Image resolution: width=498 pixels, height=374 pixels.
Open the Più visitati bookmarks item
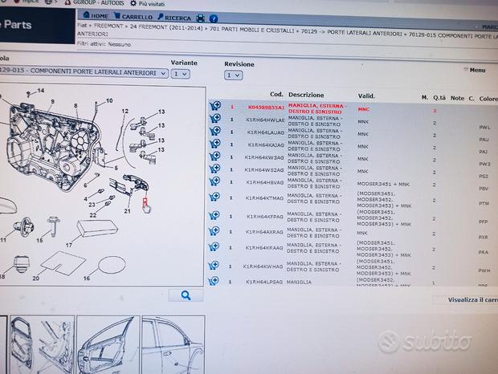pyautogui.click(x=149, y=4)
